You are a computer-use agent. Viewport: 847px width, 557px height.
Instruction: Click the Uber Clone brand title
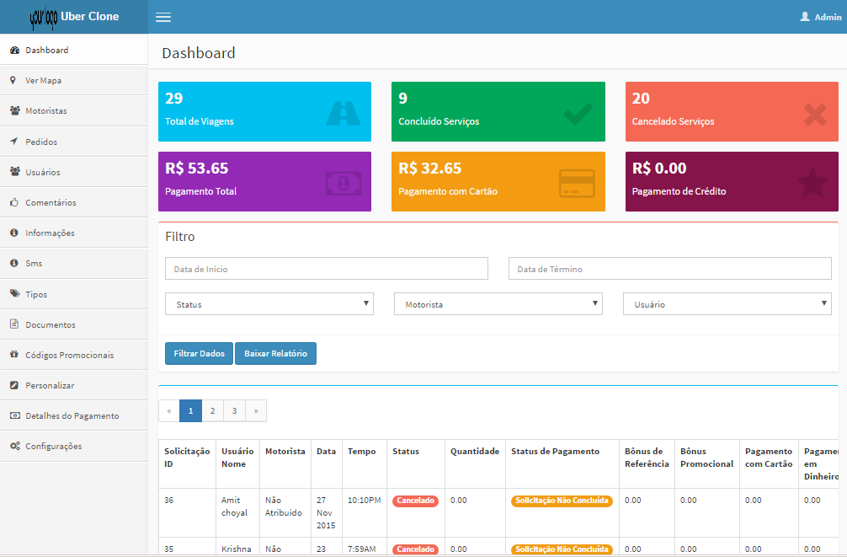point(90,16)
